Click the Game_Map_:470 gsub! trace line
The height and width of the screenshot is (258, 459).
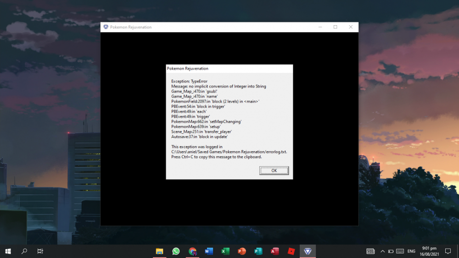pos(194,92)
